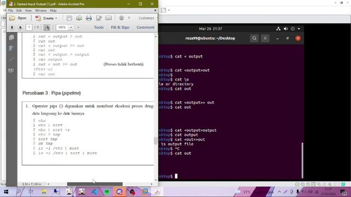Screen dimensions: 351x197
Task: Open File Explorer from the taskbar
Action: click(x=44, y=192)
